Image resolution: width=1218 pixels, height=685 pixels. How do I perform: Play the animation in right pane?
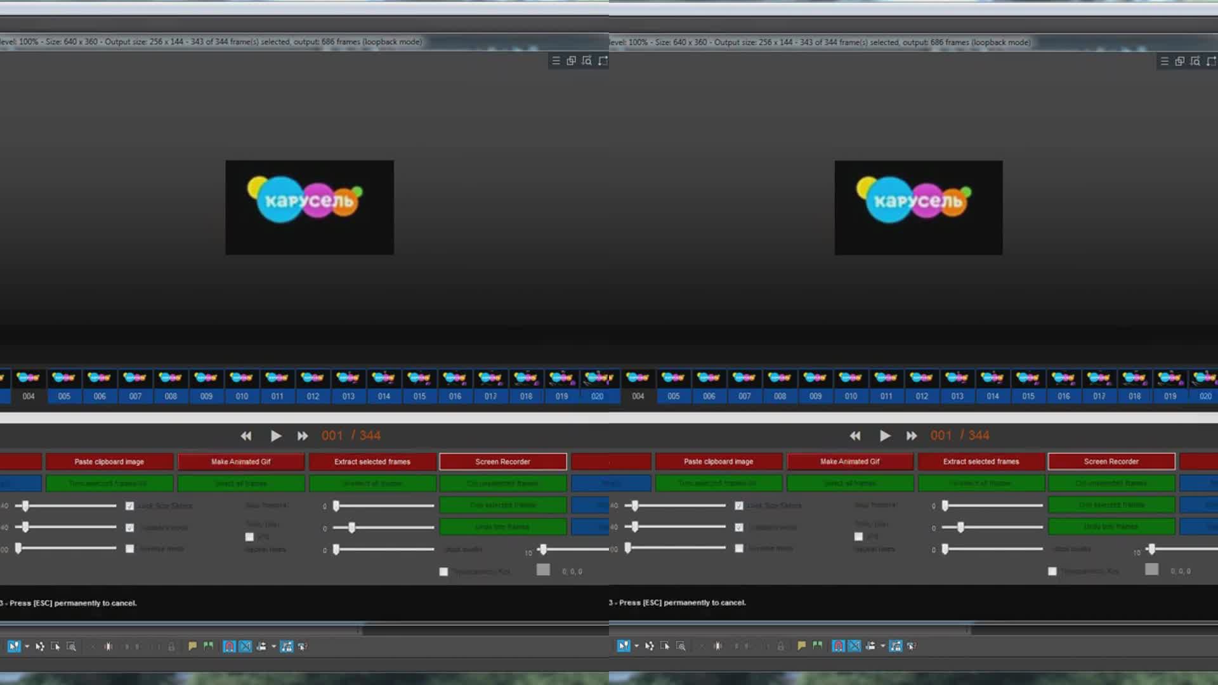[884, 436]
